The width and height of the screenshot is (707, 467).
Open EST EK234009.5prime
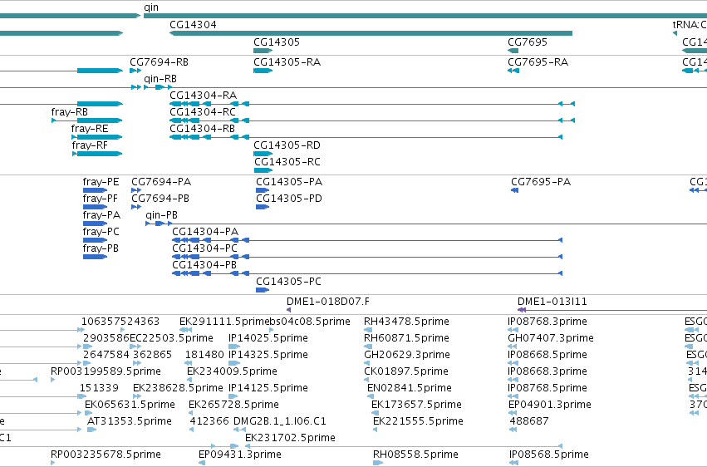coord(233,372)
